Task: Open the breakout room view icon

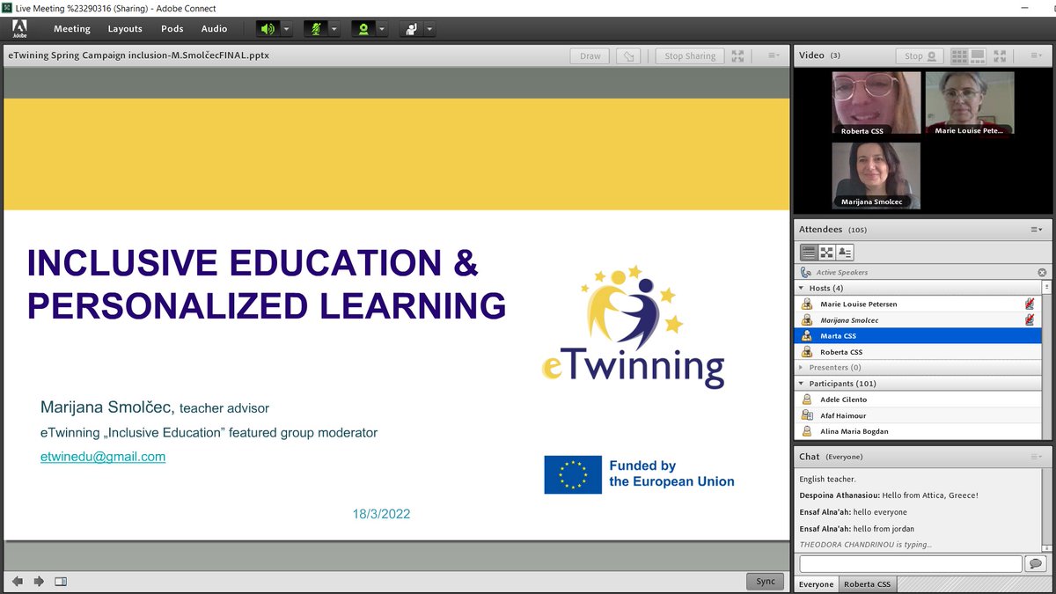Action: click(832, 253)
